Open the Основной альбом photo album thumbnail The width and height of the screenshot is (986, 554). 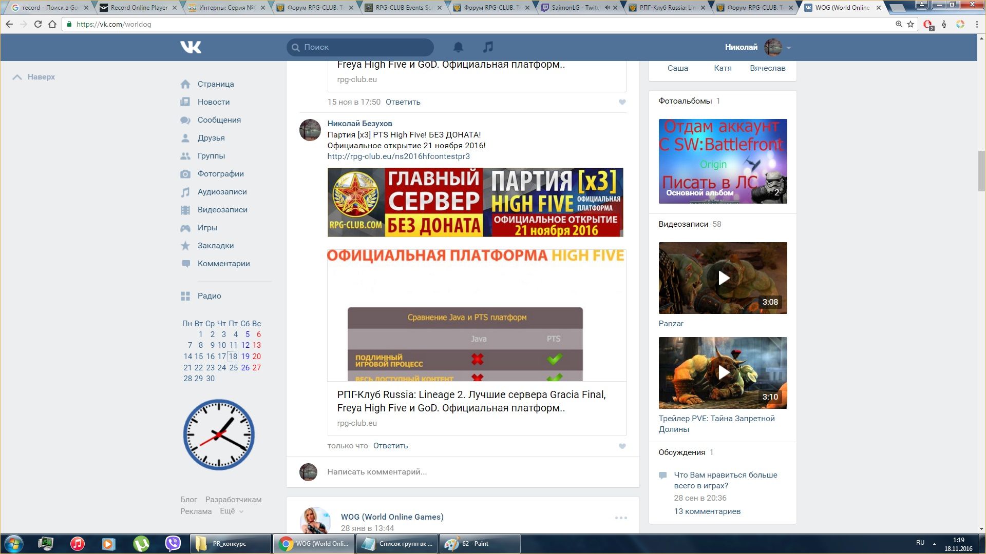coord(723,161)
